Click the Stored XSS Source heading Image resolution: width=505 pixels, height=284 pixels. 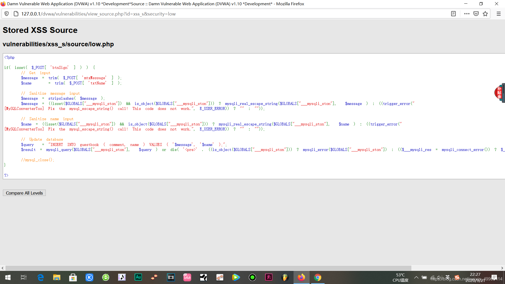point(40,30)
